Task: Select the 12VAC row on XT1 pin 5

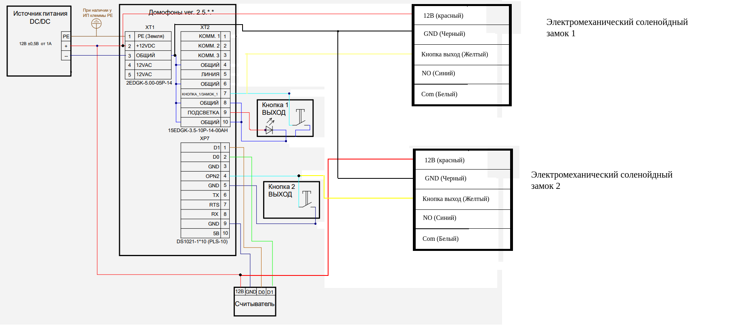Action: [148, 75]
